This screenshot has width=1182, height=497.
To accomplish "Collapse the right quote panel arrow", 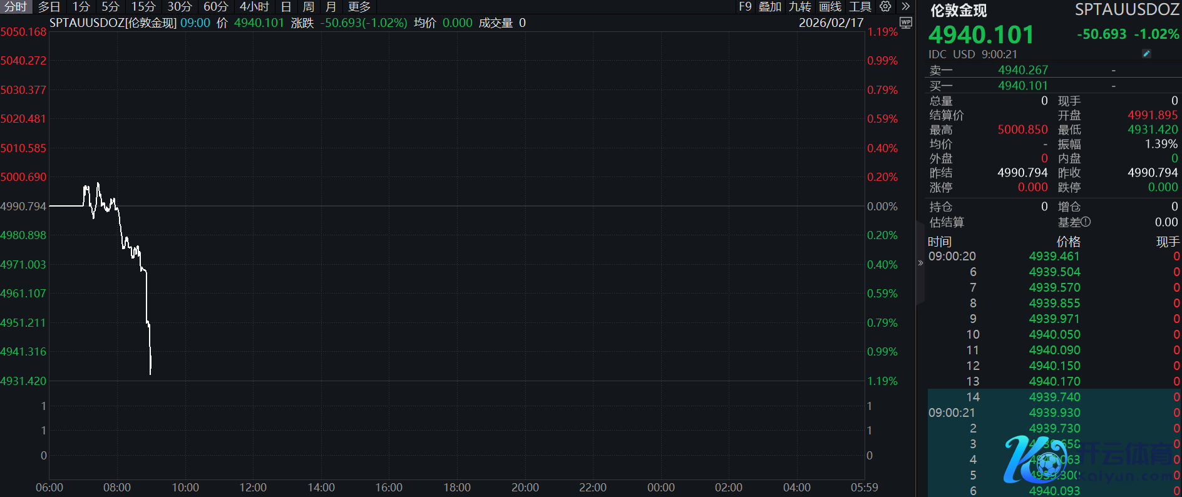I will [x=920, y=263].
